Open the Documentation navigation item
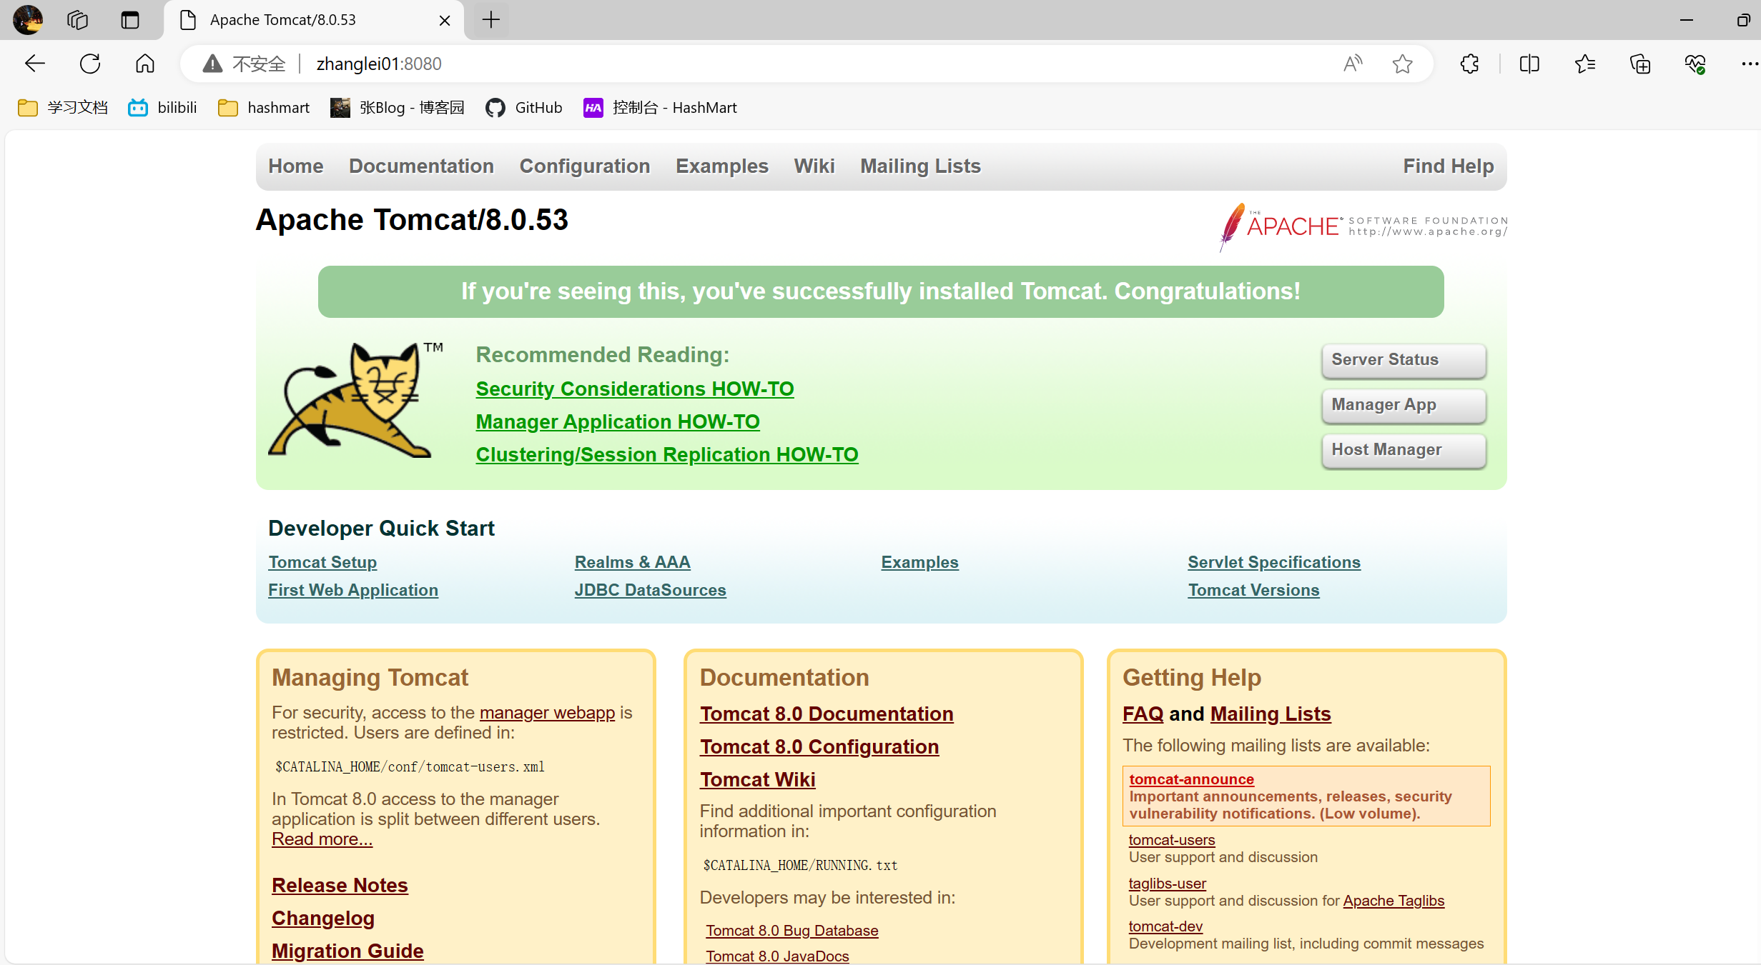 click(421, 166)
